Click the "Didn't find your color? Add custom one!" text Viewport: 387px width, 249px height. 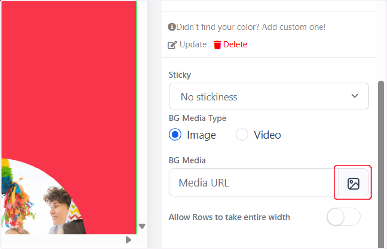click(251, 27)
